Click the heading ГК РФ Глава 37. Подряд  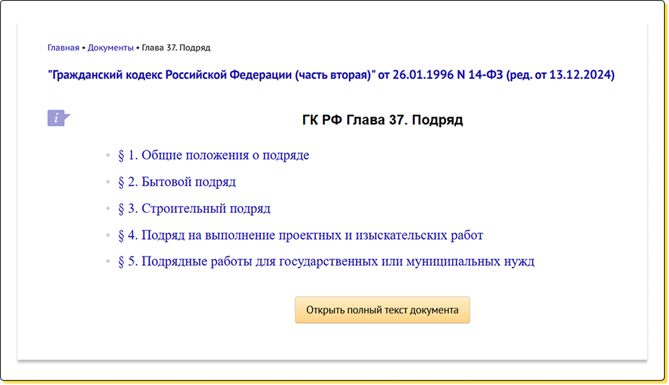point(382,119)
